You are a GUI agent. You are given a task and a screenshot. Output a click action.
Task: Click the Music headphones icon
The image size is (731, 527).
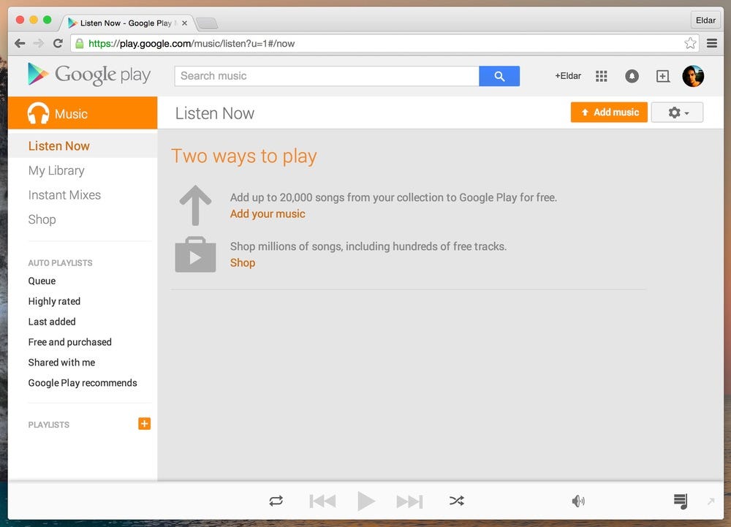coord(38,113)
